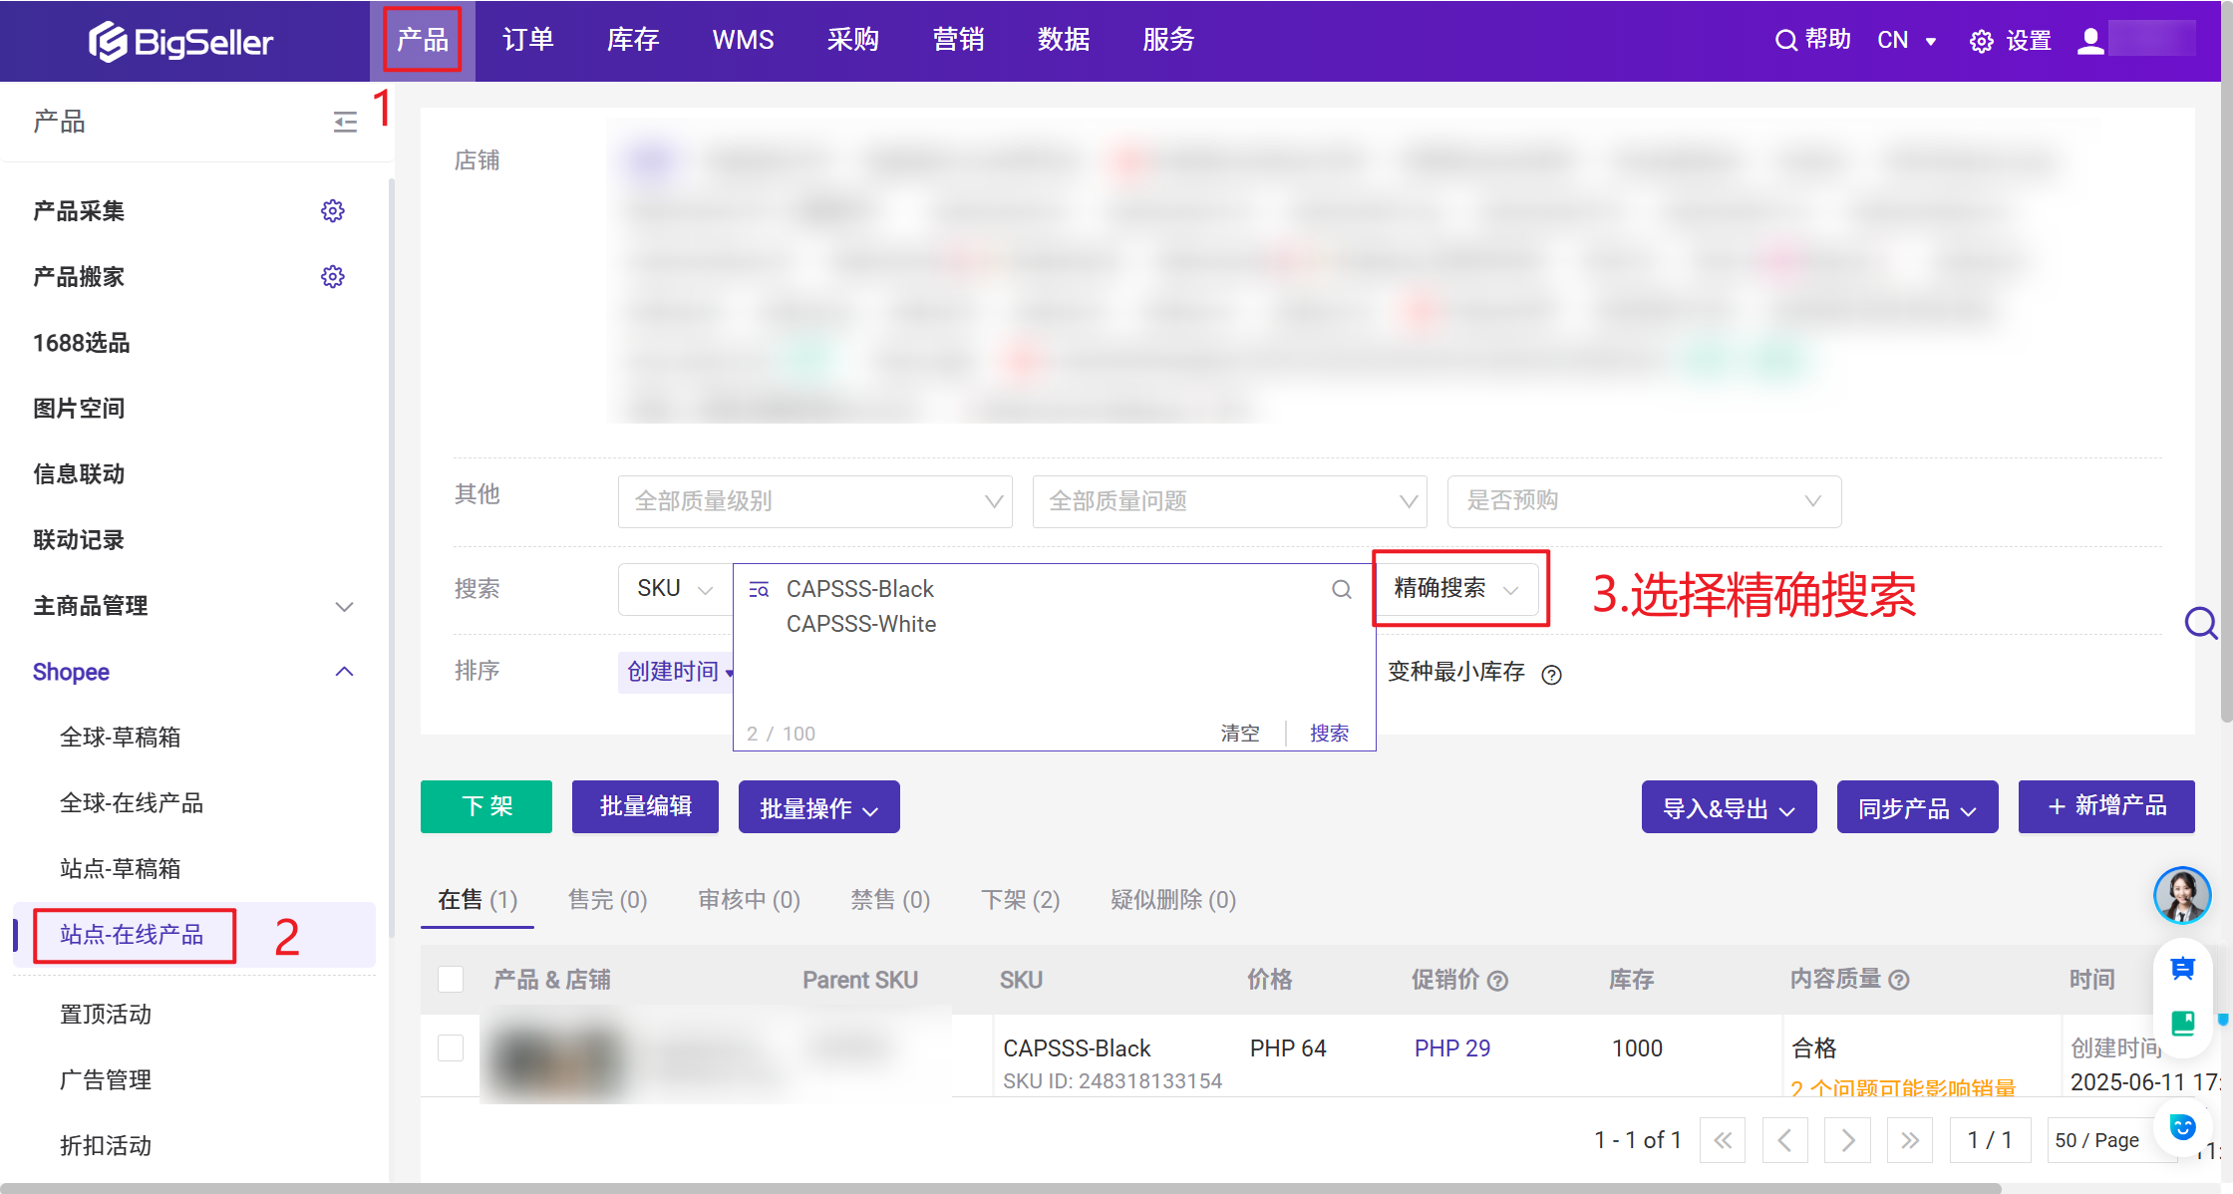This screenshot has height=1194, width=2233.
Task: Open the 营销 top menu
Action: tap(958, 40)
